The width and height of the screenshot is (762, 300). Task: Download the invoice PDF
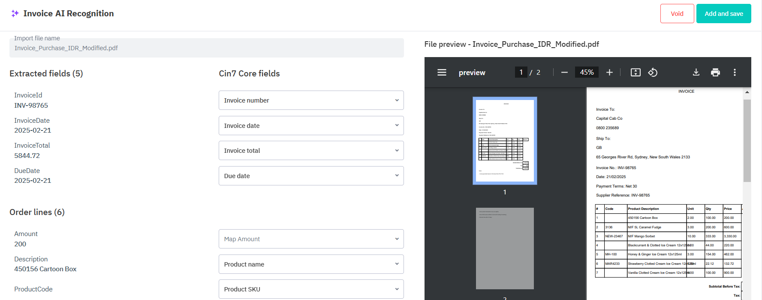[696, 73]
